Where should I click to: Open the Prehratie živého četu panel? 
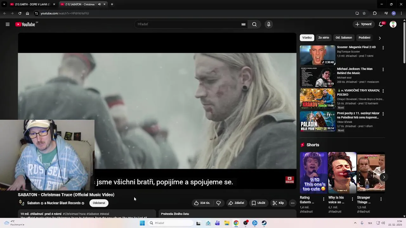228,214
